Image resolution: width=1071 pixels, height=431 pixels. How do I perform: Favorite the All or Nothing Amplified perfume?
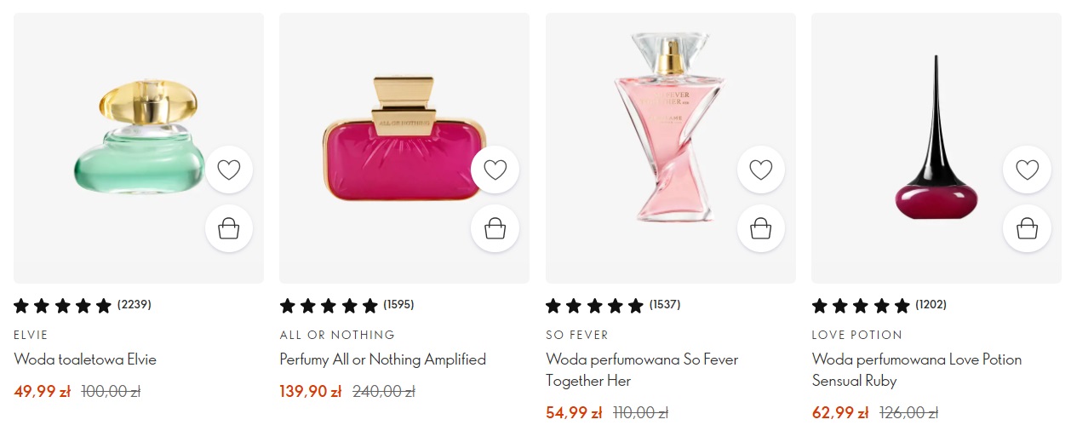tap(495, 170)
